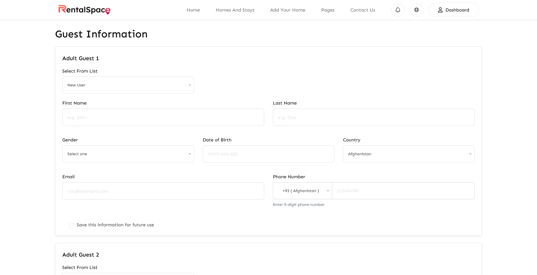Click the Enter 9-digit phone number hint
Viewport: 537px width, 275px height.
pos(298,205)
